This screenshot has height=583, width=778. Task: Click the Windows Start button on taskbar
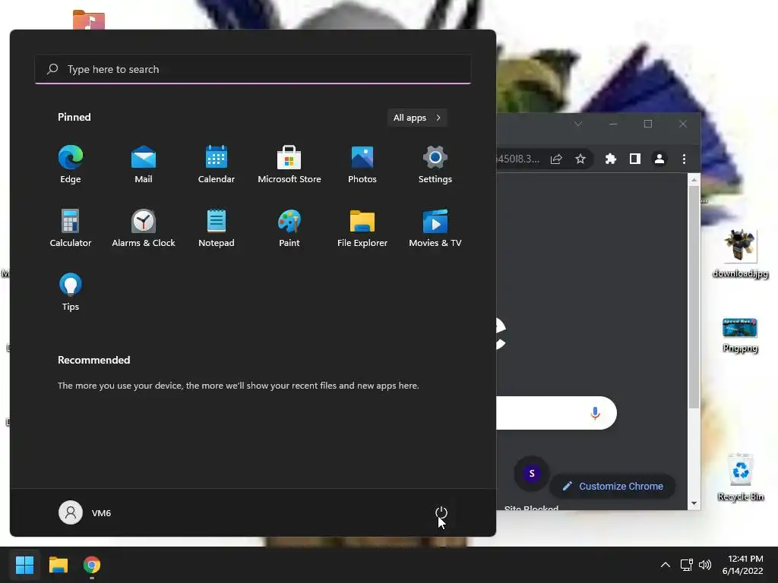[24, 565]
